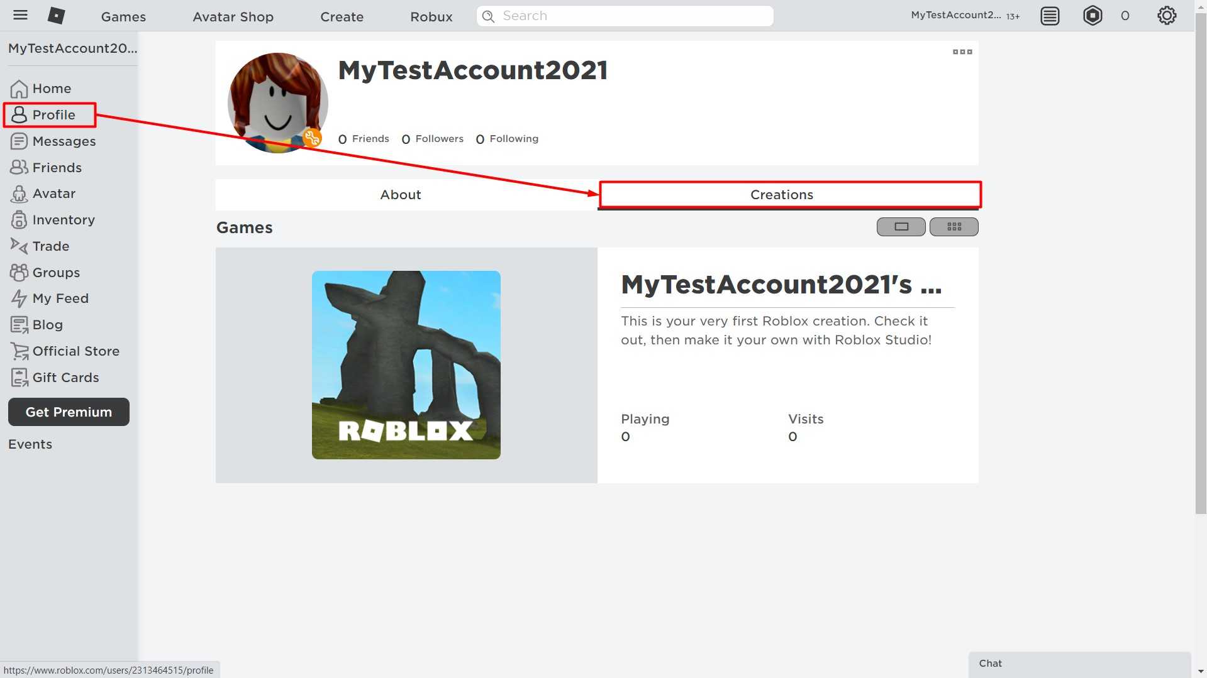Open the Blog sidebar label
Screen dimensions: 1207x678
(x=48, y=325)
